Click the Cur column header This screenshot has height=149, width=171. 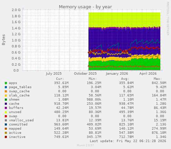coord(60,79)
